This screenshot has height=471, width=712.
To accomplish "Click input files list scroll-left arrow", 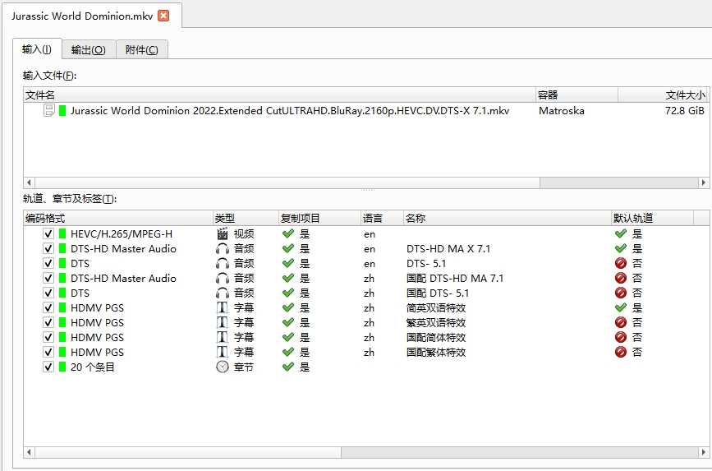I will (x=29, y=182).
